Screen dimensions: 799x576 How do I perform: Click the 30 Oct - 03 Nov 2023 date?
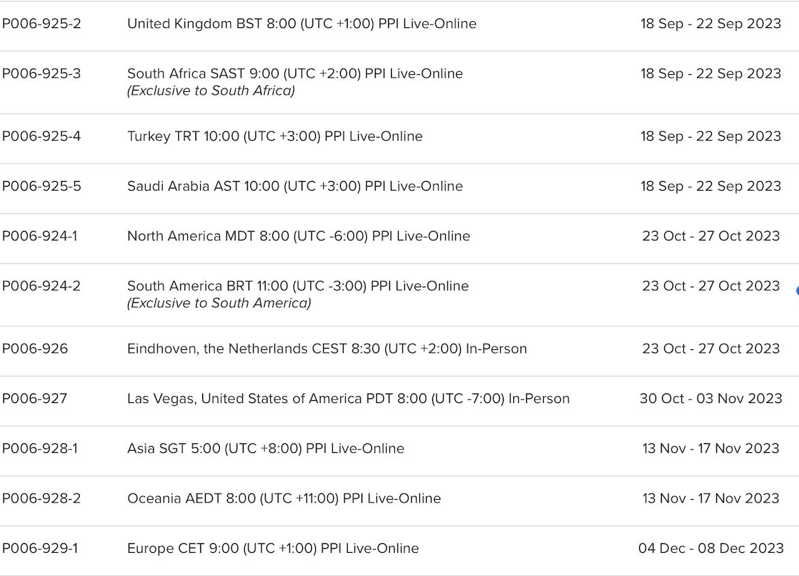pyautogui.click(x=711, y=398)
